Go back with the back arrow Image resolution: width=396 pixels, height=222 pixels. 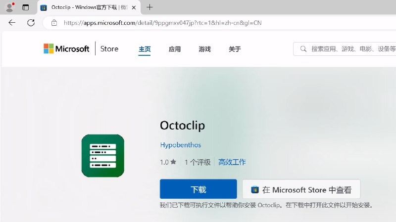(12, 23)
